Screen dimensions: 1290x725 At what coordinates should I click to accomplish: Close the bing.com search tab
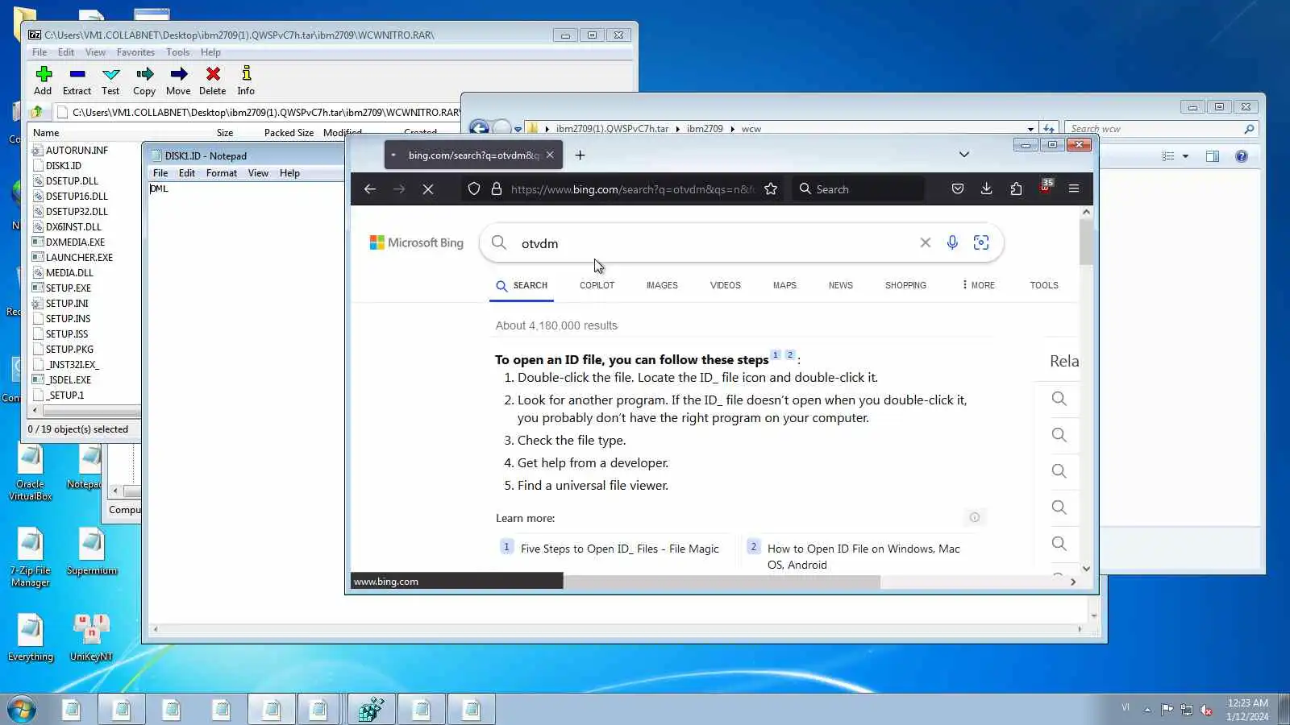[x=550, y=155]
